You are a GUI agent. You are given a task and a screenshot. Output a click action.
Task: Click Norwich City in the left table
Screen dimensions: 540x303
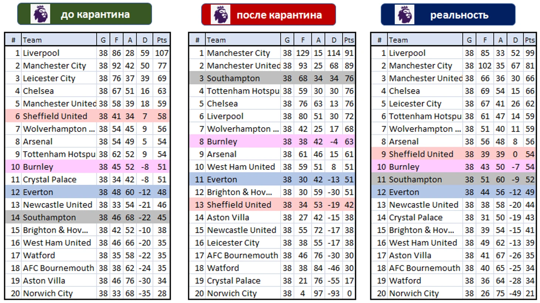tap(48, 293)
